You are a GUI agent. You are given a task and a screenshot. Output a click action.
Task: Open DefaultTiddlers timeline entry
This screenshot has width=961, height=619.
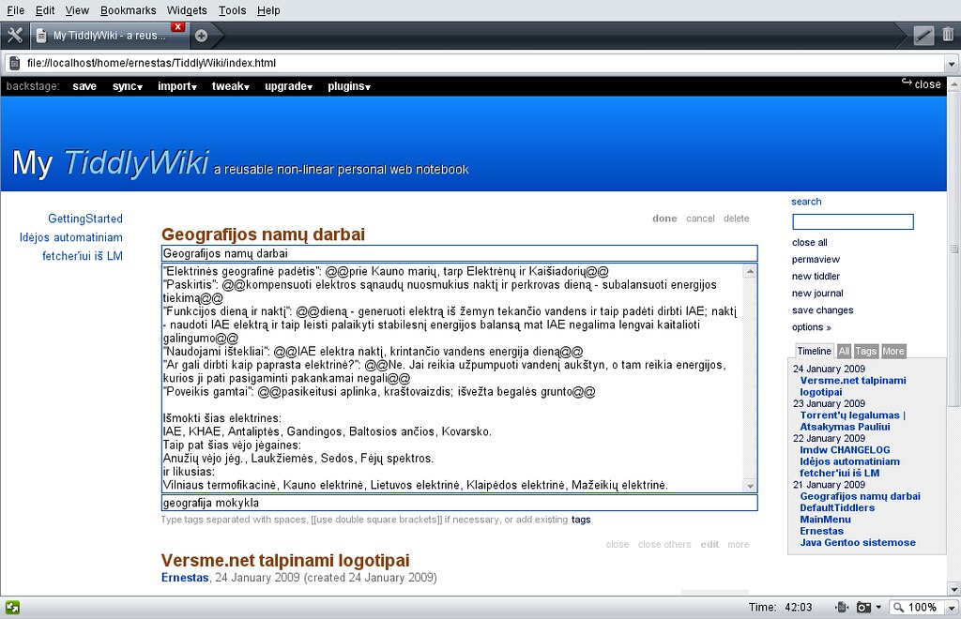[x=836, y=508]
